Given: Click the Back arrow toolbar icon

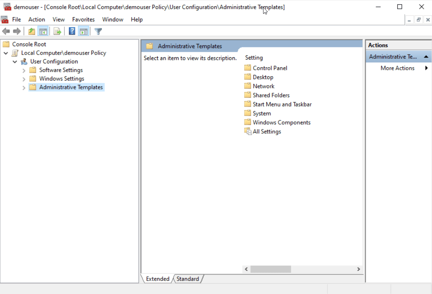Looking at the screenshot, I should [x=6, y=31].
